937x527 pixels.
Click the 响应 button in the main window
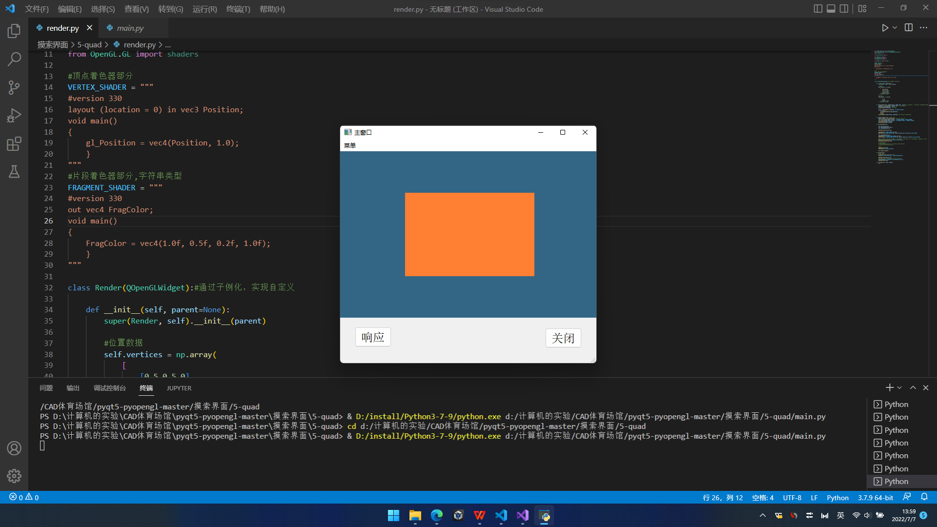(x=373, y=337)
